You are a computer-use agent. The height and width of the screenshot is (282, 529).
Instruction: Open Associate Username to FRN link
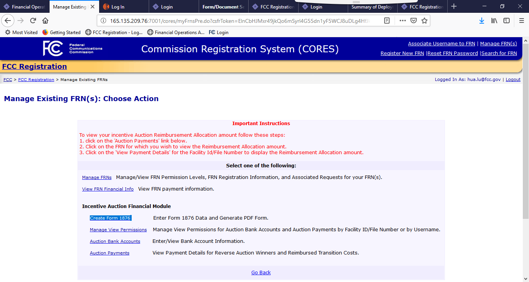[441, 44]
